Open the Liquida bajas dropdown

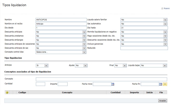coord(154,66)
